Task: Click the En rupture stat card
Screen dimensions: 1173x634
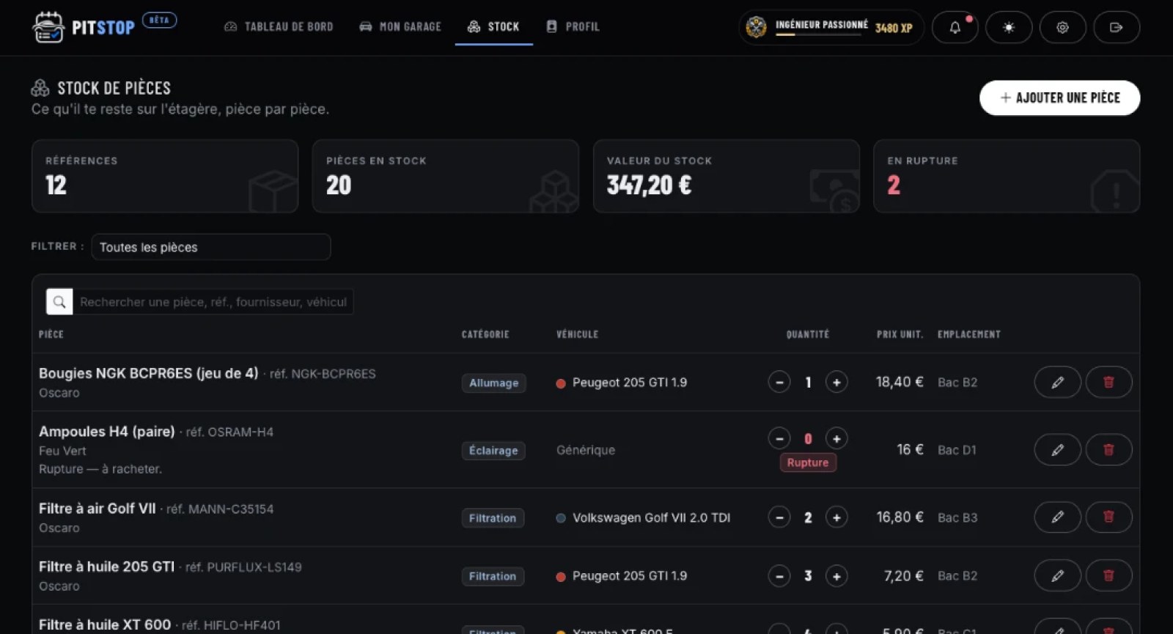Action: point(1006,176)
